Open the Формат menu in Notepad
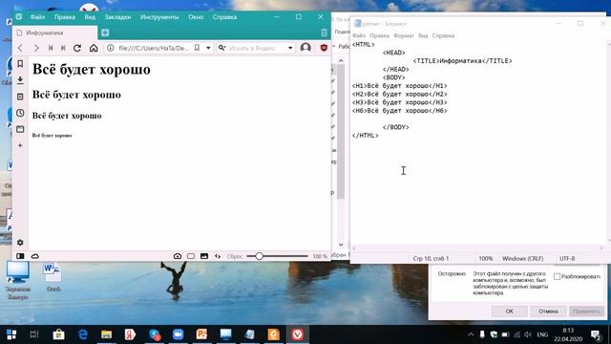The width and height of the screenshot is (611, 344). (403, 35)
